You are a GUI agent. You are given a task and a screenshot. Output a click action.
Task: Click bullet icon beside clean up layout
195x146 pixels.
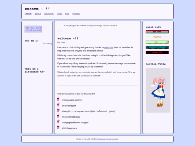58,105
